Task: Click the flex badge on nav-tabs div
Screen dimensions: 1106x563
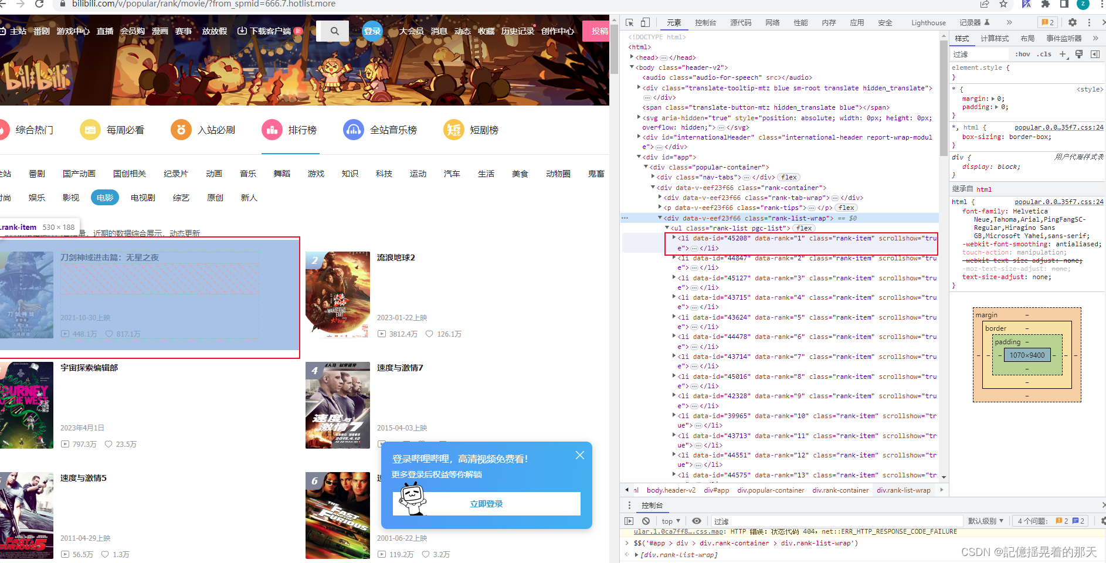Action: click(789, 177)
